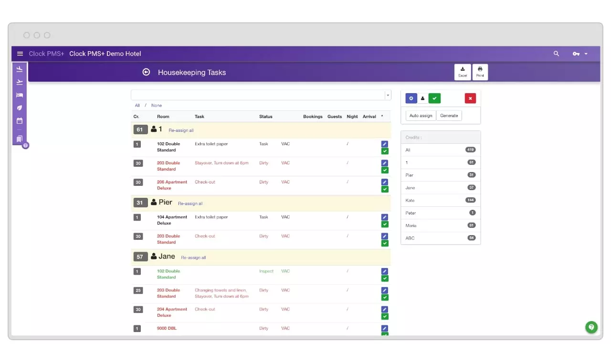
Task: Click the Generate button
Action: click(x=449, y=116)
